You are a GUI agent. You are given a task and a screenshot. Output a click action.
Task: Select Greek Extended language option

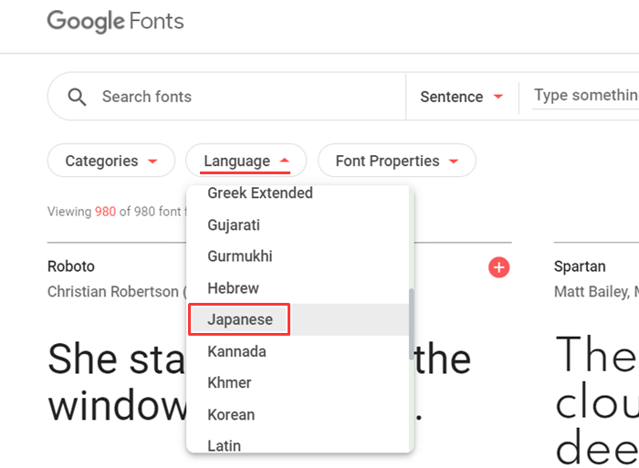click(298, 192)
